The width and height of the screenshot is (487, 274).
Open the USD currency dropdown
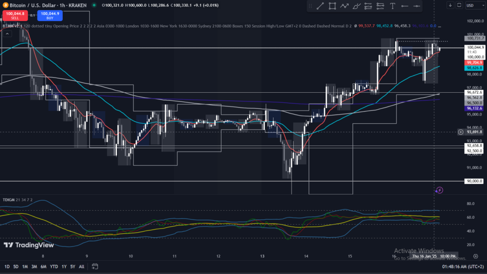click(471, 5)
